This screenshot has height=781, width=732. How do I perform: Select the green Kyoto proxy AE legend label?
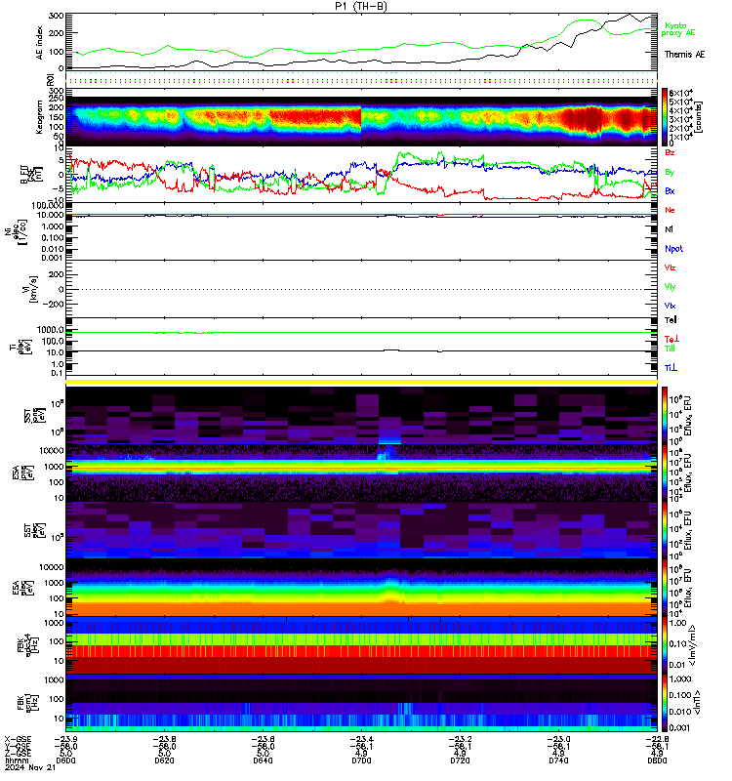coord(677,29)
